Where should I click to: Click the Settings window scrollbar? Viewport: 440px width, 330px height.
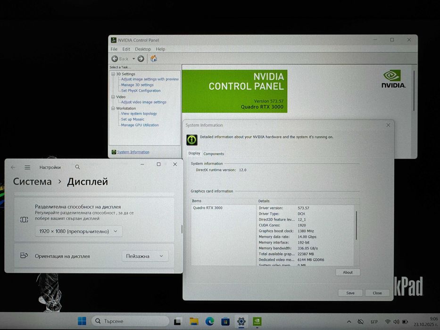tap(182, 229)
